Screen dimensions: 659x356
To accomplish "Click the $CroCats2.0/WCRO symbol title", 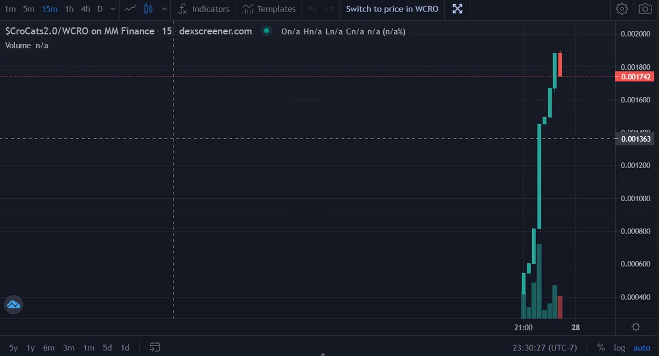I will (x=80, y=31).
